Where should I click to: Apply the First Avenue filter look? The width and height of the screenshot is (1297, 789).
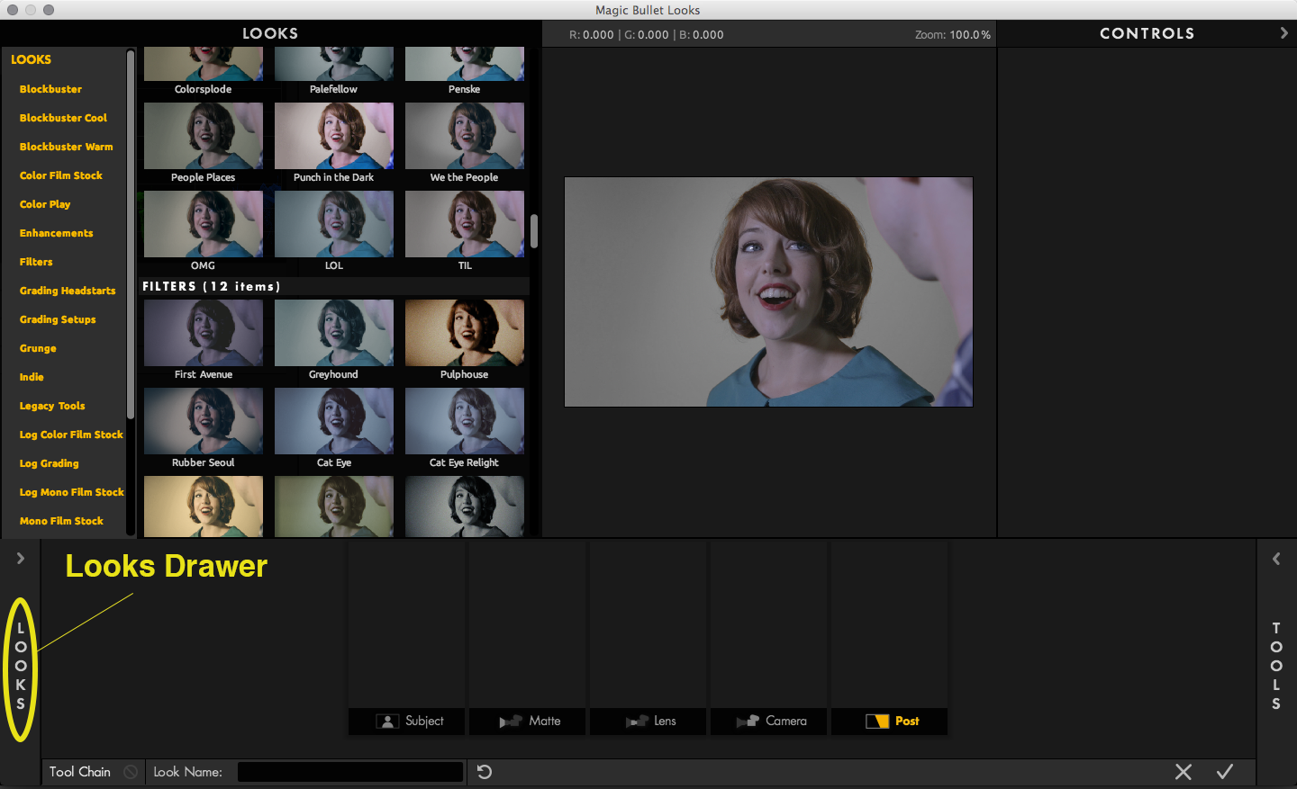(204, 333)
